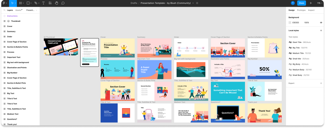325x128 pixels.
Task: Select the Rectangle shape tool
Action: click(28, 3)
